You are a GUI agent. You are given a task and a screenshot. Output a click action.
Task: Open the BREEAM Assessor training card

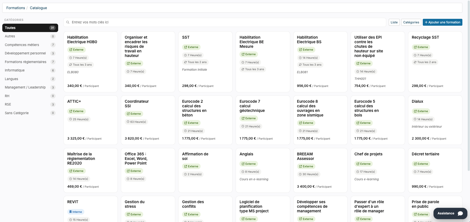click(x=320, y=170)
